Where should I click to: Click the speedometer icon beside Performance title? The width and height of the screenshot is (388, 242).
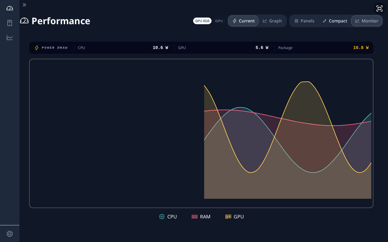pos(24,21)
